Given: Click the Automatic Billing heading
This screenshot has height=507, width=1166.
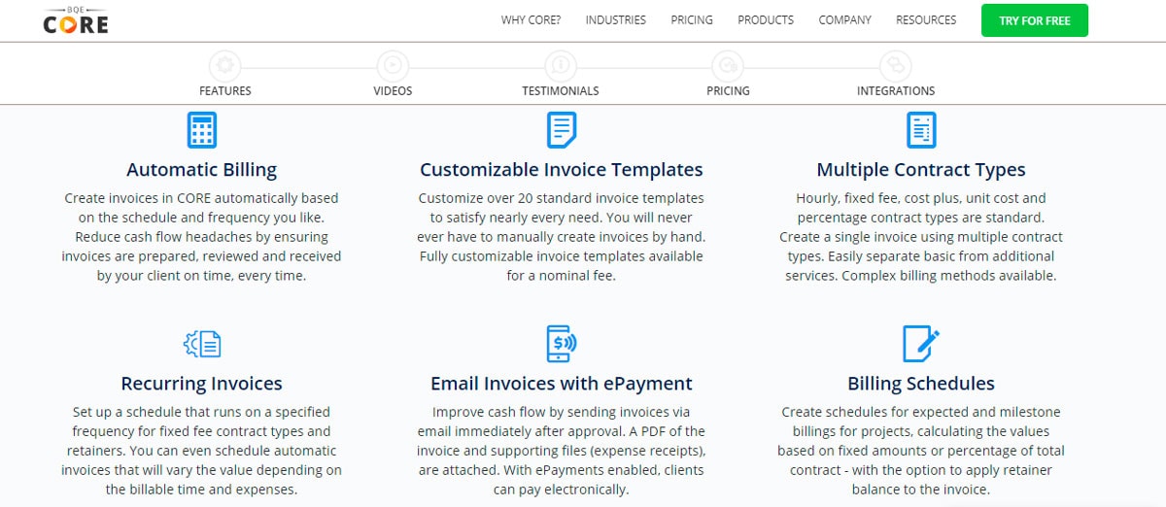Looking at the screenshot, I should pos(201,170).
